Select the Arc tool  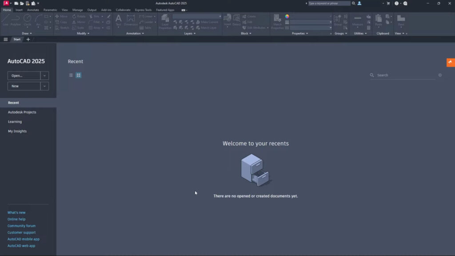(38, 20)
